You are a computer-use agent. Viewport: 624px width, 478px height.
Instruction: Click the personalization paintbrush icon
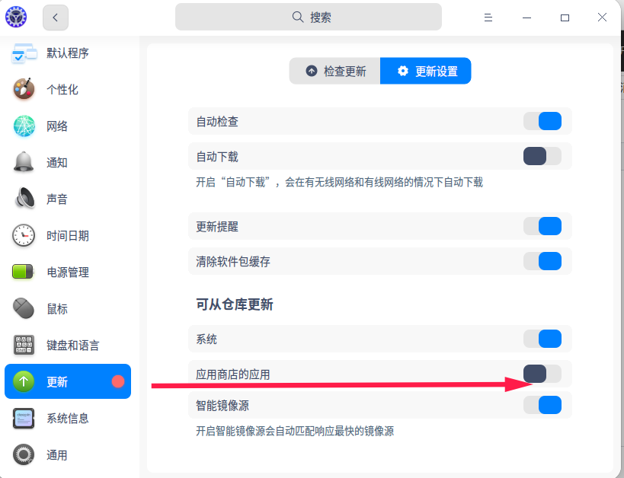click(x=24, y=90)
